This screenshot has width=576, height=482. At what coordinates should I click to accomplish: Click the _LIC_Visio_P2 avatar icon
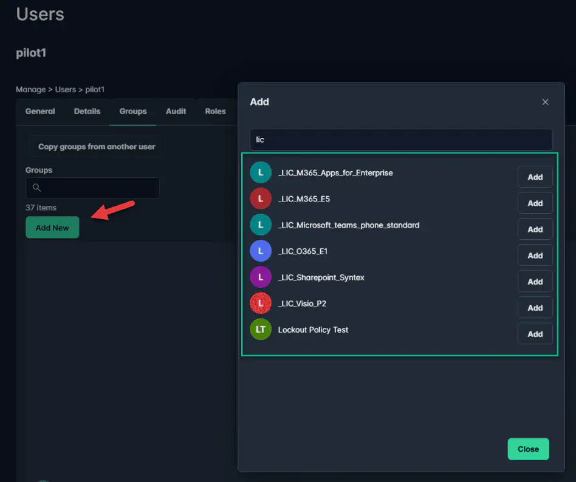tap(260, 304)
